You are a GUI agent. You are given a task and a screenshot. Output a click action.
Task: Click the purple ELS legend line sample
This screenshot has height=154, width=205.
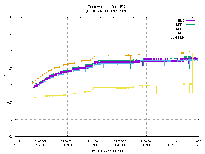(191, 21)
